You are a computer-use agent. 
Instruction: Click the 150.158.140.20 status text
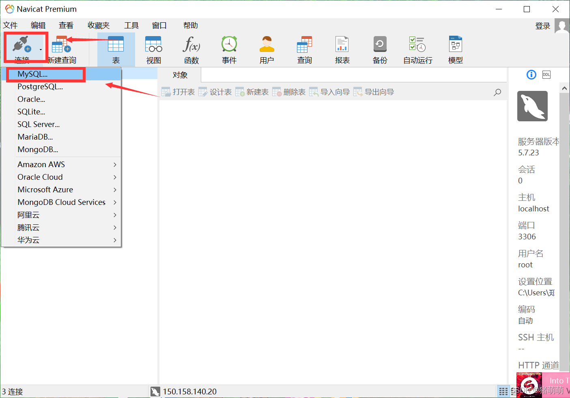189,392
